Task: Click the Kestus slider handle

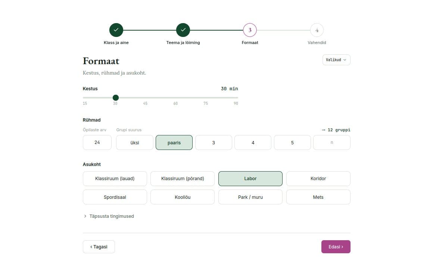Action: point(116,97)
